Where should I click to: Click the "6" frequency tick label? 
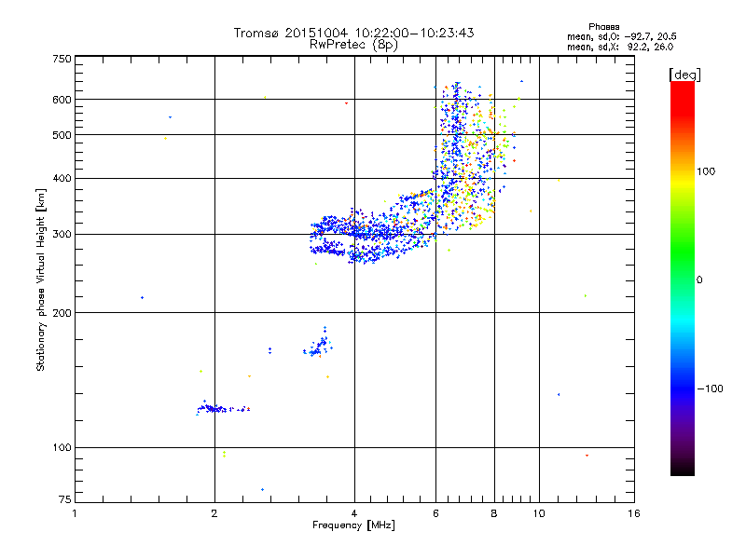435,513
